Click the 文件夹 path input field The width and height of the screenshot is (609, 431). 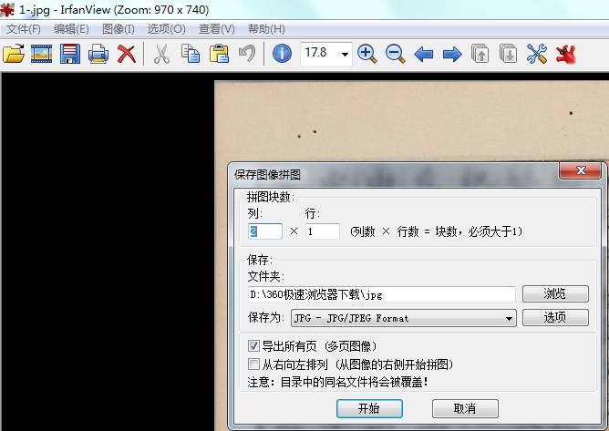381,294
